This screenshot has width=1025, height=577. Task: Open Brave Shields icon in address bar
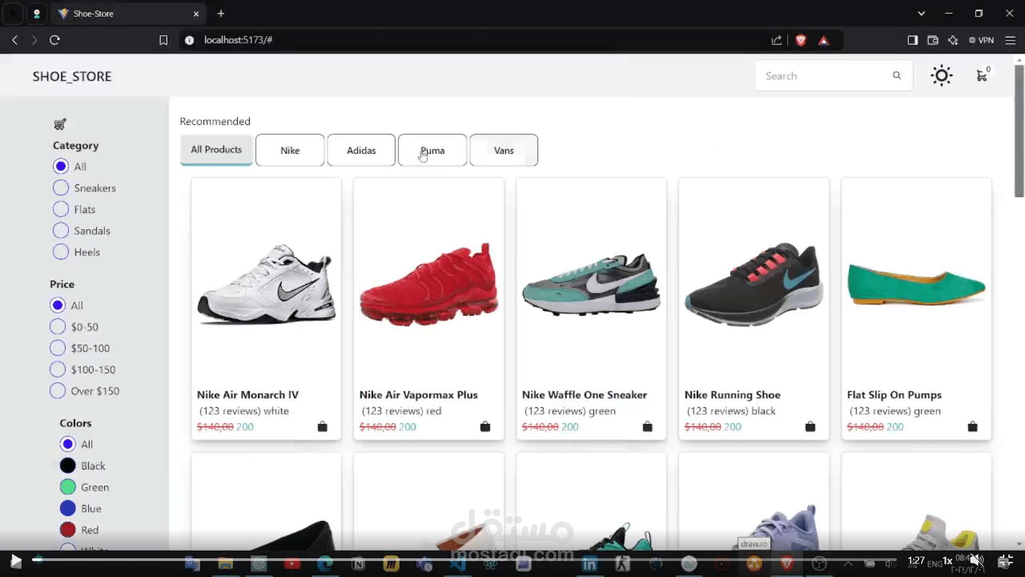pyautogui.click(x=800, y=40)
